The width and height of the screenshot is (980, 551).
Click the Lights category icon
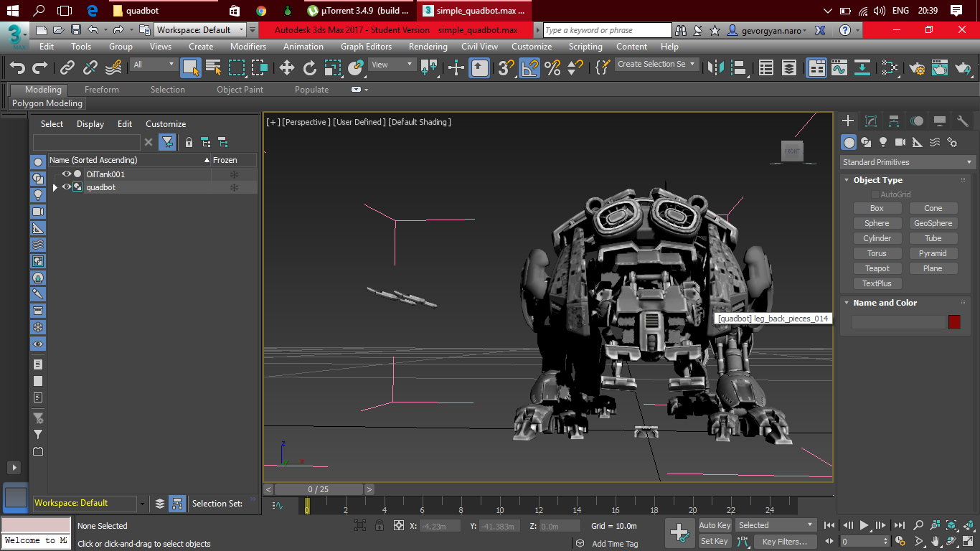[x=883, y=142]
